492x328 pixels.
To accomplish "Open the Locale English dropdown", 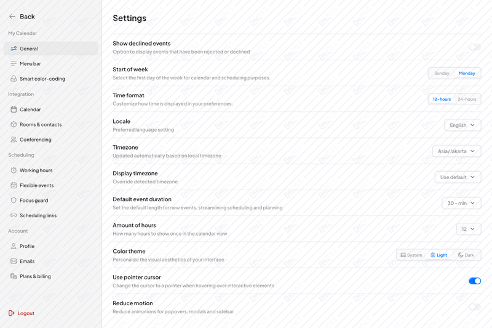I will 462,126.
